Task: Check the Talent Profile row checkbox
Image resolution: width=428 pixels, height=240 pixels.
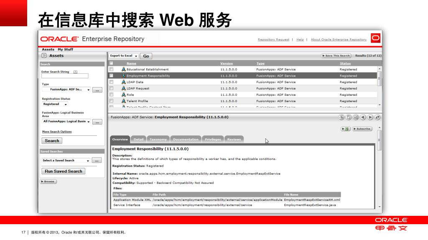Action: tap(111, 101)
